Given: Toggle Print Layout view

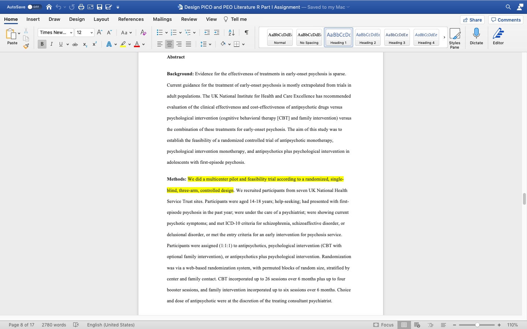Looking at the screenshot, I should pos(404,325).
